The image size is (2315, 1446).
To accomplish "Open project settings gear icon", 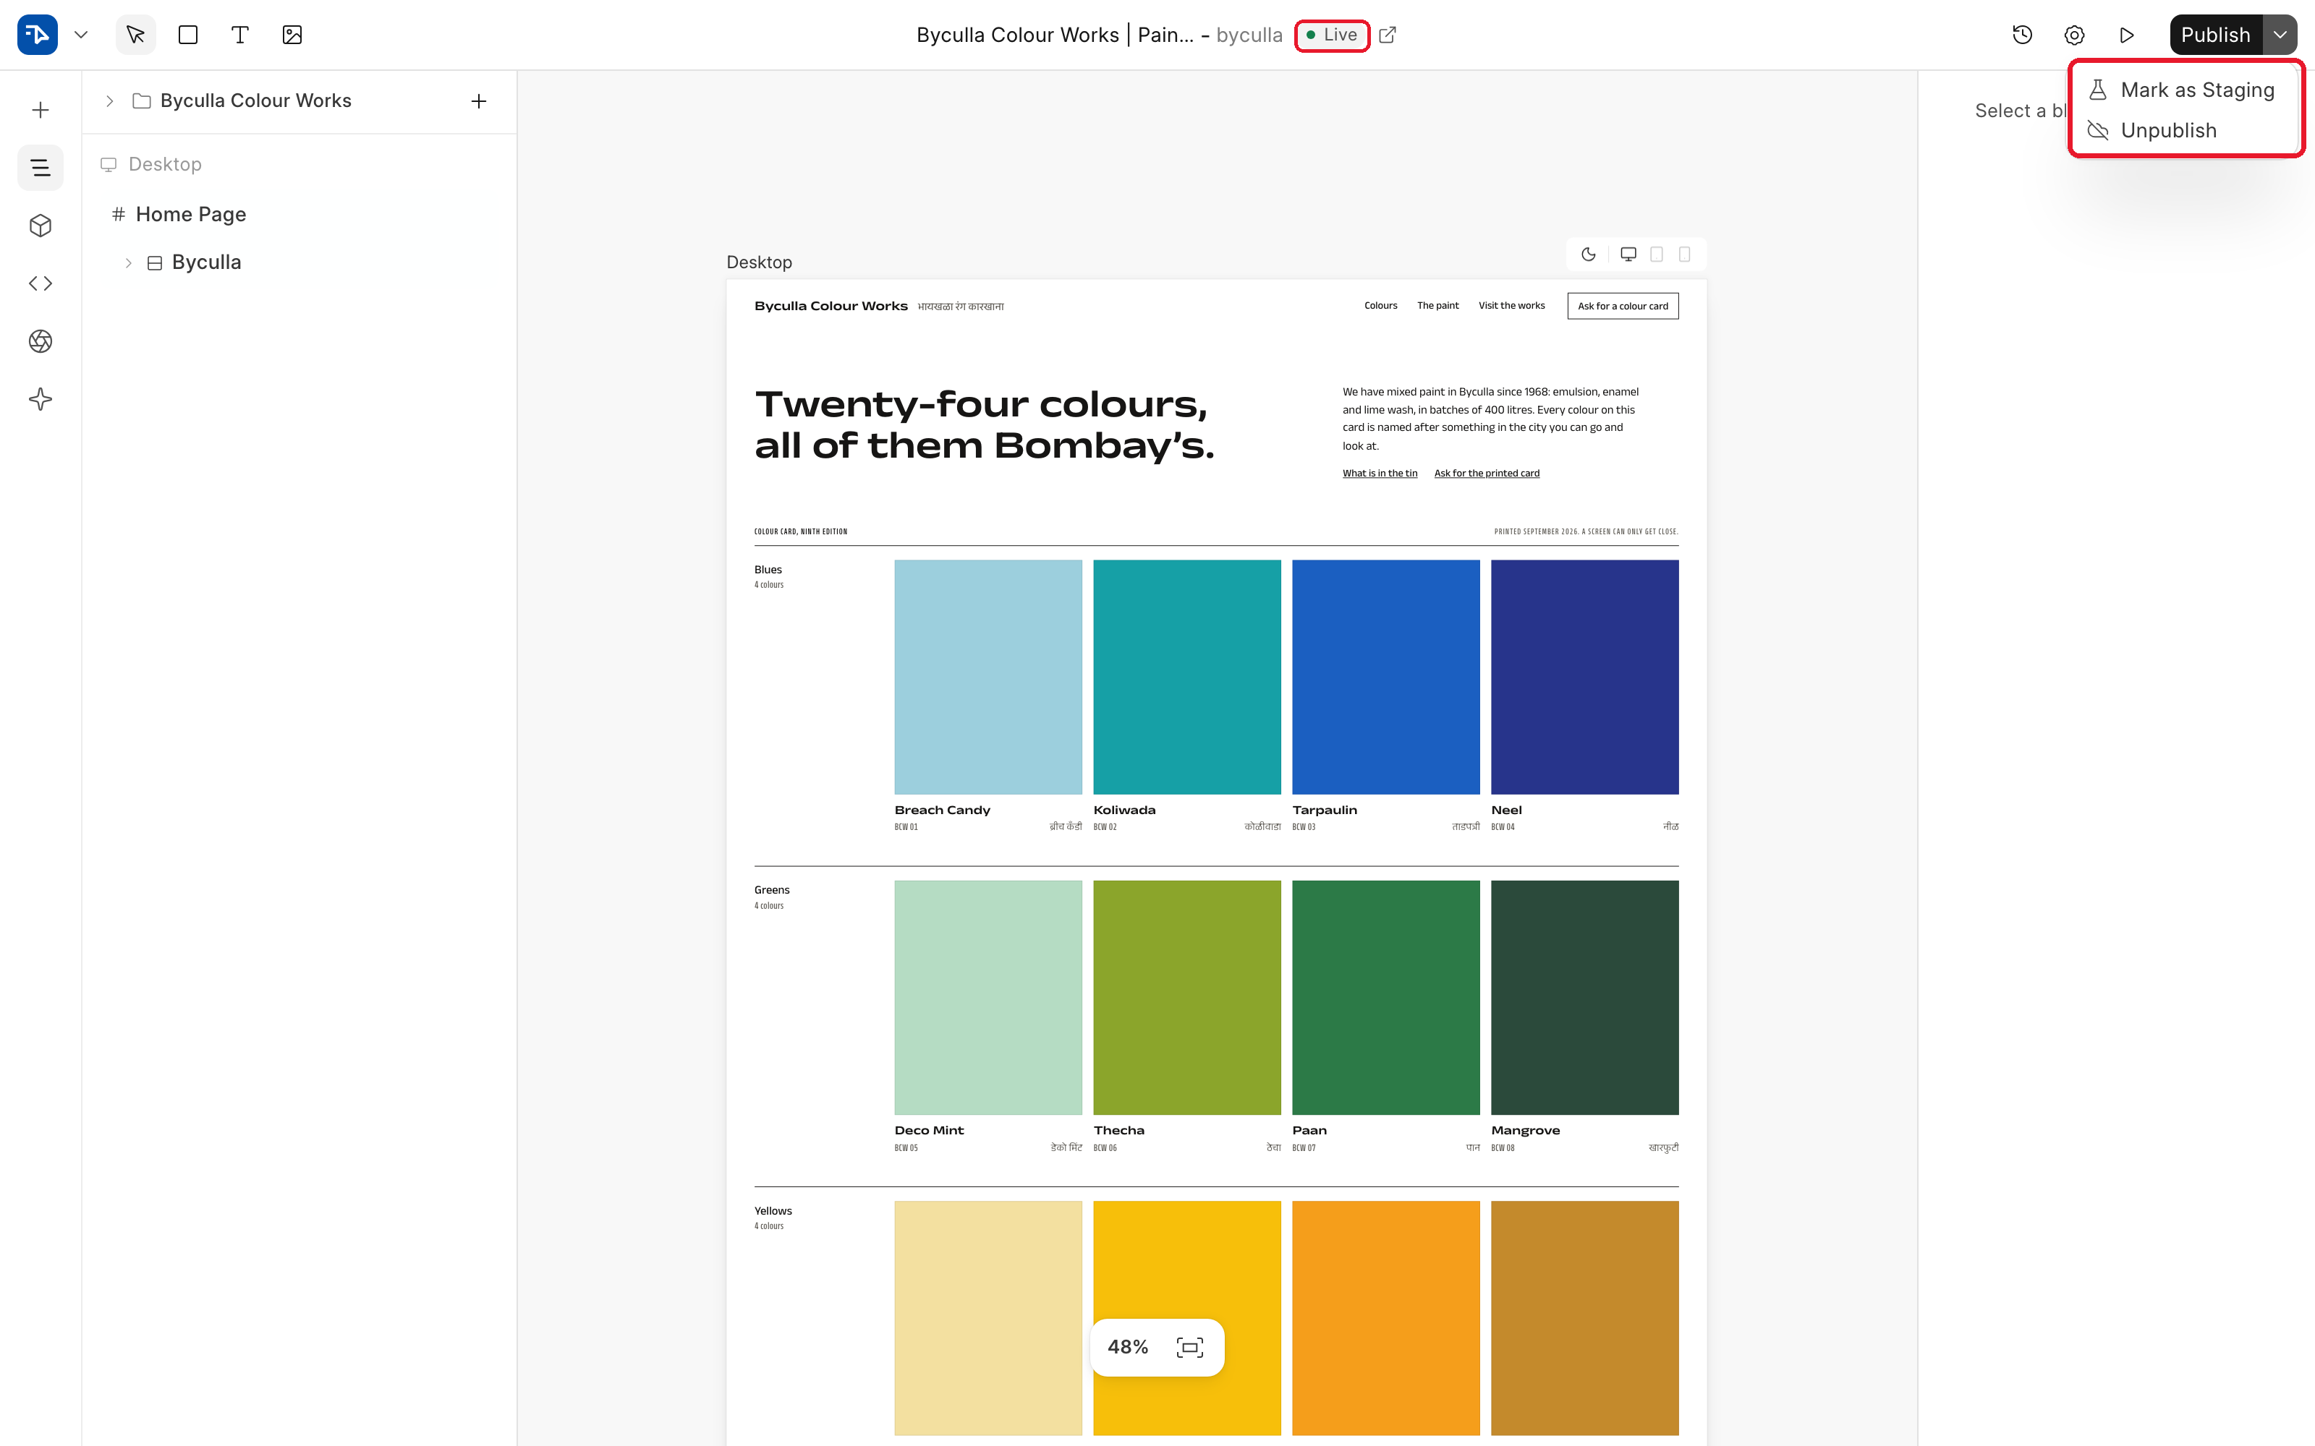I will click(2074, 35).
